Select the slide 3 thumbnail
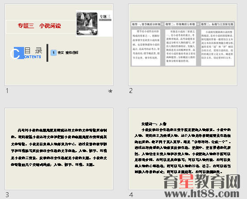The width and height of the screenshot is (247, 199). [59, 149]
